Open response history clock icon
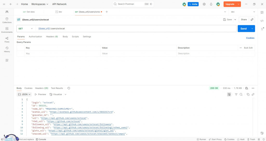The image size is (266, 141). (x=69, y=88)
